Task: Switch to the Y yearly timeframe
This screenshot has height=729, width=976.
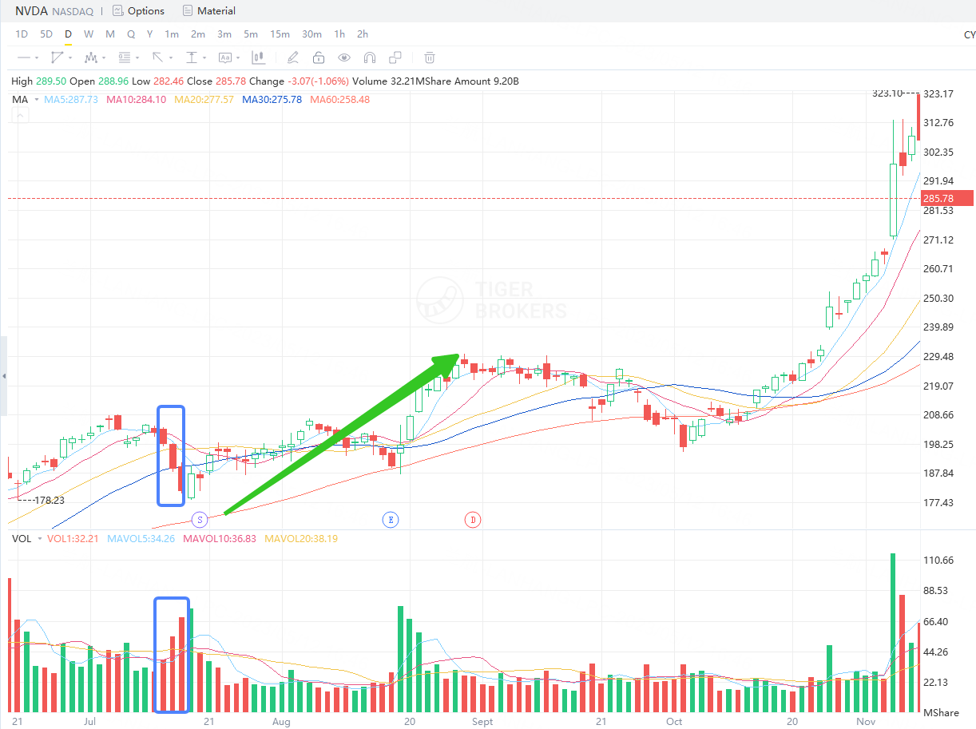Action: click(149, 34)
